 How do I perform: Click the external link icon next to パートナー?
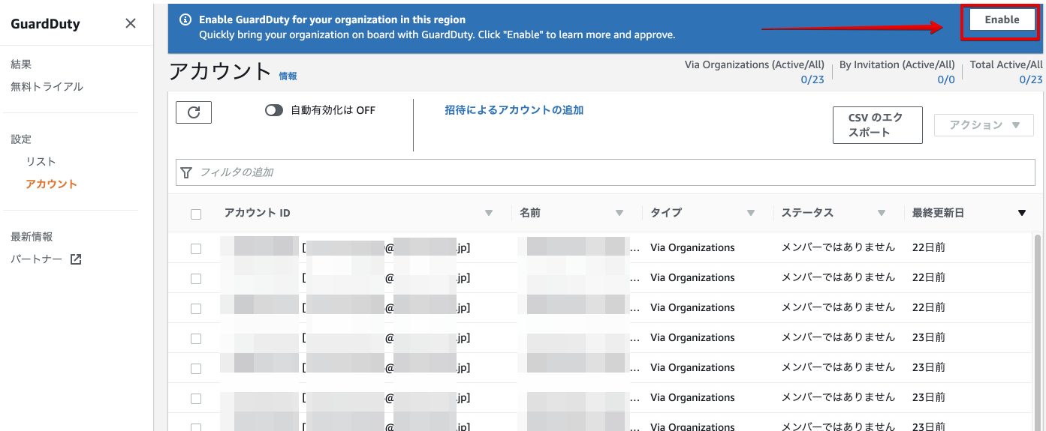(75, 259)
